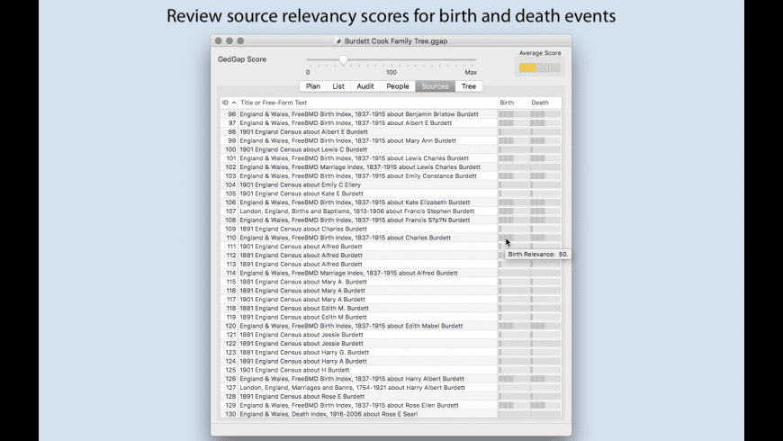Select row 109 1891 Census Charles Burdett
The image size is (783, 441).
click(391, 229)
